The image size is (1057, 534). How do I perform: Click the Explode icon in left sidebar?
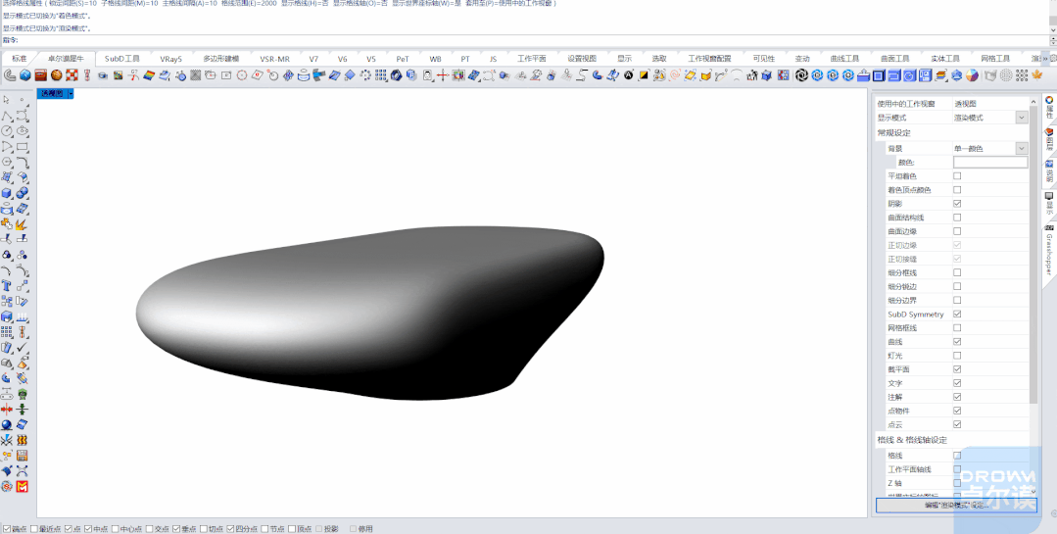(23, 223)
